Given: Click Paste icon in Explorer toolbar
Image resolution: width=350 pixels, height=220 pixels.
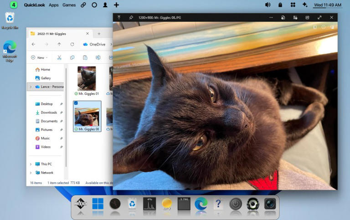Looking at the screenshot, I should (85, 57).
